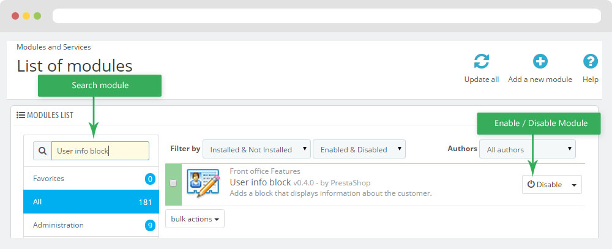This screenshot has width=612, height=249.
Task: Select the All modules category
Action: (x=91, y=202)
